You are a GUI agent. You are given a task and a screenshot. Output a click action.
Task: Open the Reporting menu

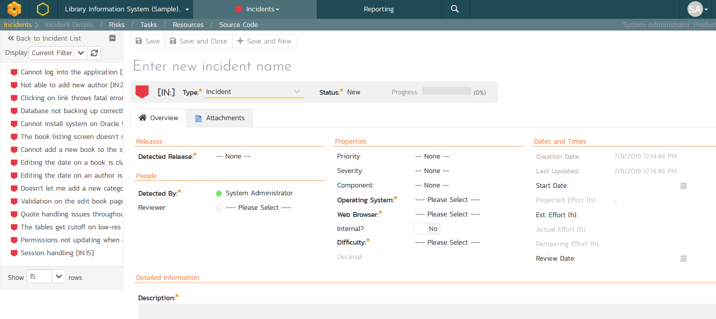[378, 9]
